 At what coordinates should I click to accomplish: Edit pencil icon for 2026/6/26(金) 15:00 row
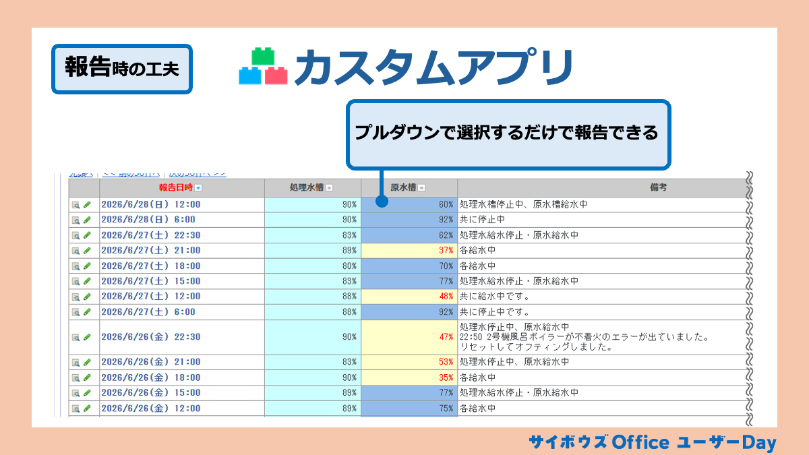[87, 393]
